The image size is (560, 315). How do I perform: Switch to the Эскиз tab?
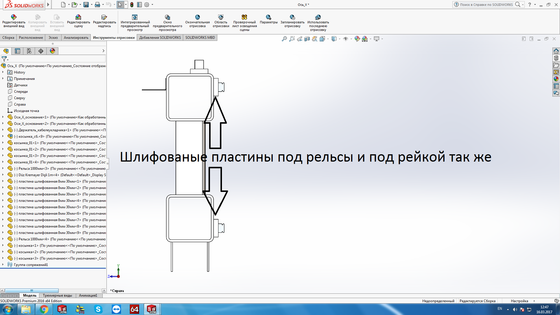53,38
